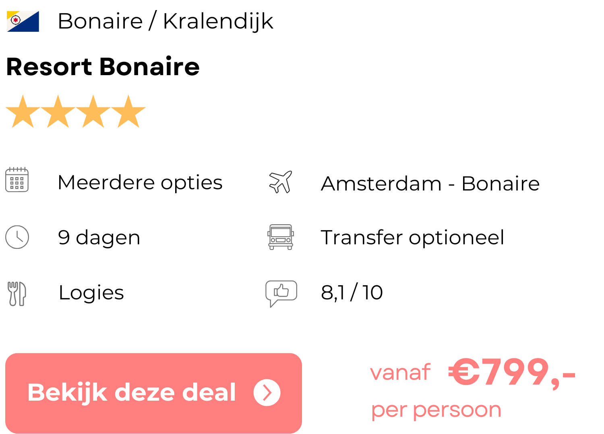Click the airplane flight icon
The width and height of the screenshot is (604, 434).
pyautogui.click(x=281, y=182)
